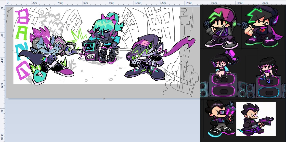
Task: Click the 1400 label on horizontal ruler
Action: (188, 3)
